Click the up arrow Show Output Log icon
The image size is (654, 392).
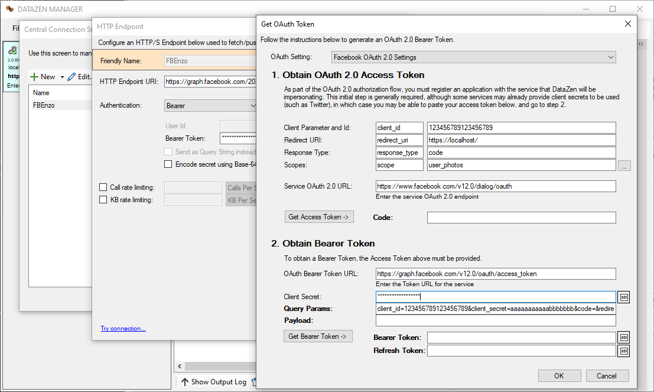(x=185, y=381)
